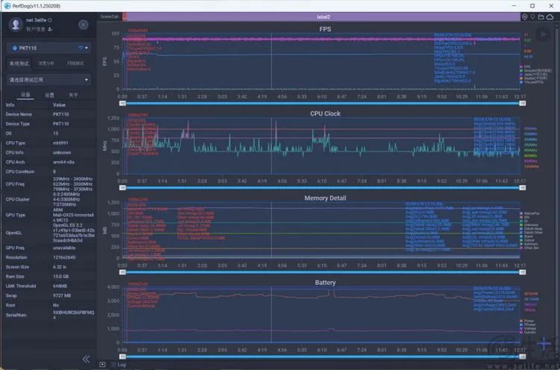The height and width of the screenshot is (370, 560).
Task: Toggle the Power legend series in Battery chart
Action: pos(527,321)
